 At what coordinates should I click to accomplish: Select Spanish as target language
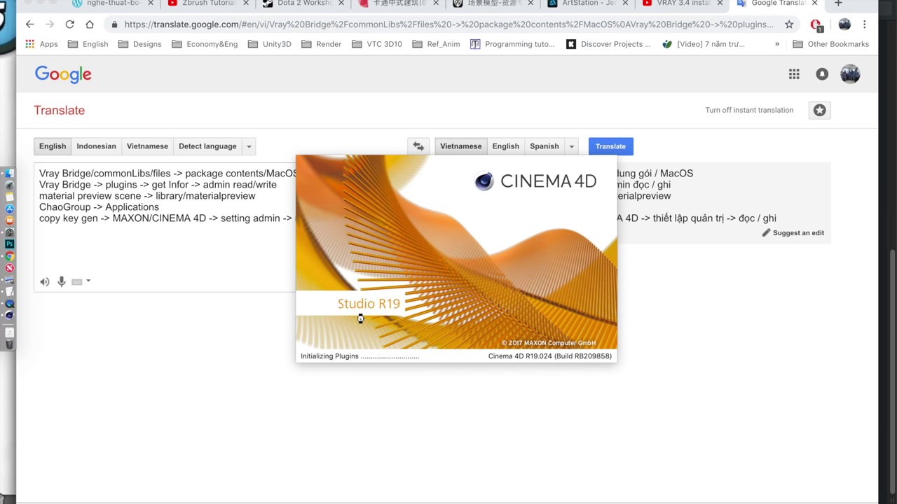point(545,146)
